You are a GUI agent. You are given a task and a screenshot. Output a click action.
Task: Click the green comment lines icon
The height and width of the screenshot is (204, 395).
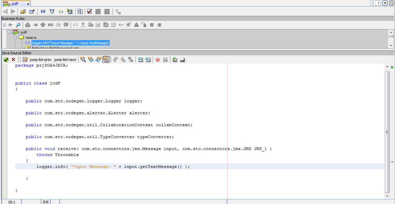coord(175,60)
